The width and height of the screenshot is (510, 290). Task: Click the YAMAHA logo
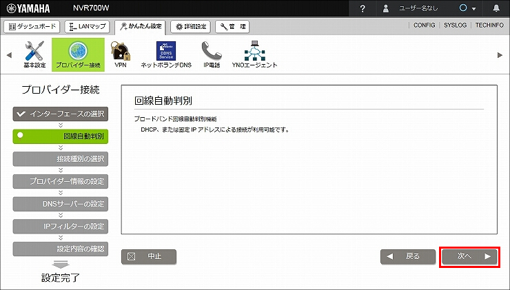[28, 8]
